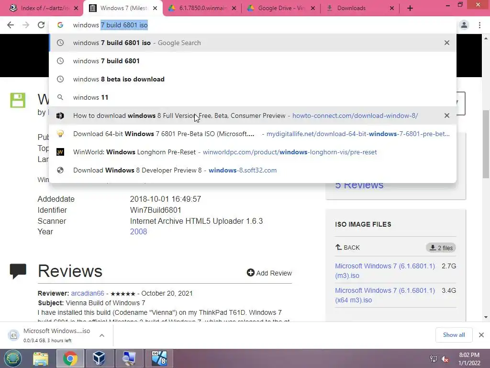The width and height of the screenshot is (490, 368).
Task: Click the Add Review button
Action: click(x=269, y=273)
